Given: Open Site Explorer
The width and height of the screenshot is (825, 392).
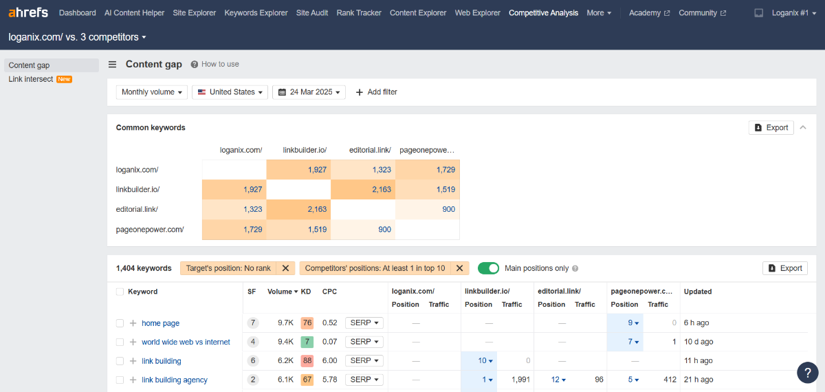Looking at the screenshot, I should 195,13.
